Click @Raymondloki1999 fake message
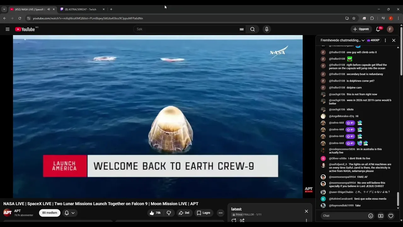This screenshot has width=403, height=227. click(357, 206)
